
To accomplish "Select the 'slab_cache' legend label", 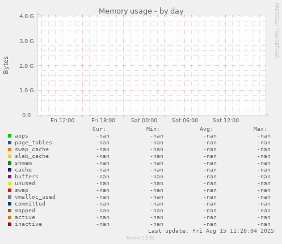I will click(32, 156).
